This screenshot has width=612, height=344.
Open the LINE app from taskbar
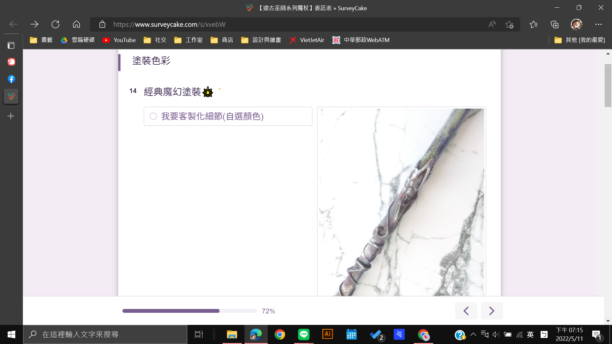click(x=304, y=334)
